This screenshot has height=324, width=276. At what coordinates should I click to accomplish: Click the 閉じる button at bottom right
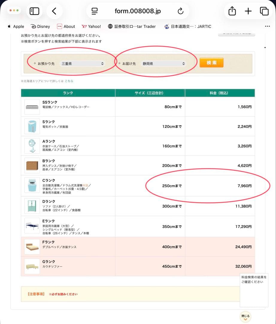point(245,316)
